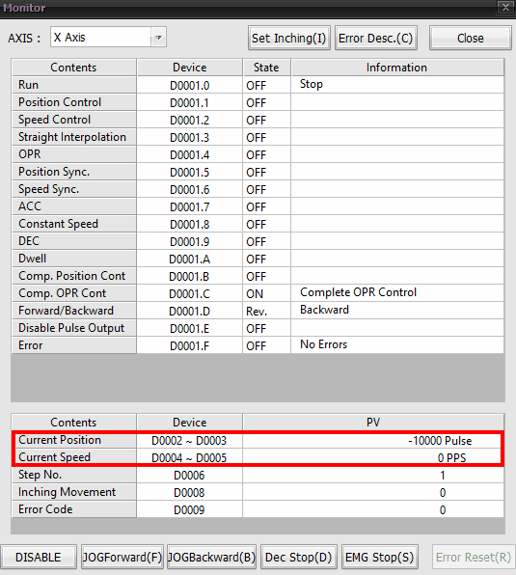Viewport: 516px width, 575px height.
Task: Click the Backward information text
Action: (x=324, y=310)
